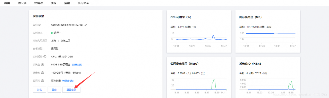Click info icon next to 系统盘

[43, 65]
